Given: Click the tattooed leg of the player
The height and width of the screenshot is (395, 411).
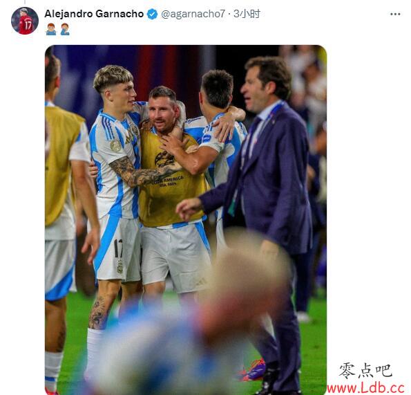Looking at the screenshot, I should tap(99, 312).
